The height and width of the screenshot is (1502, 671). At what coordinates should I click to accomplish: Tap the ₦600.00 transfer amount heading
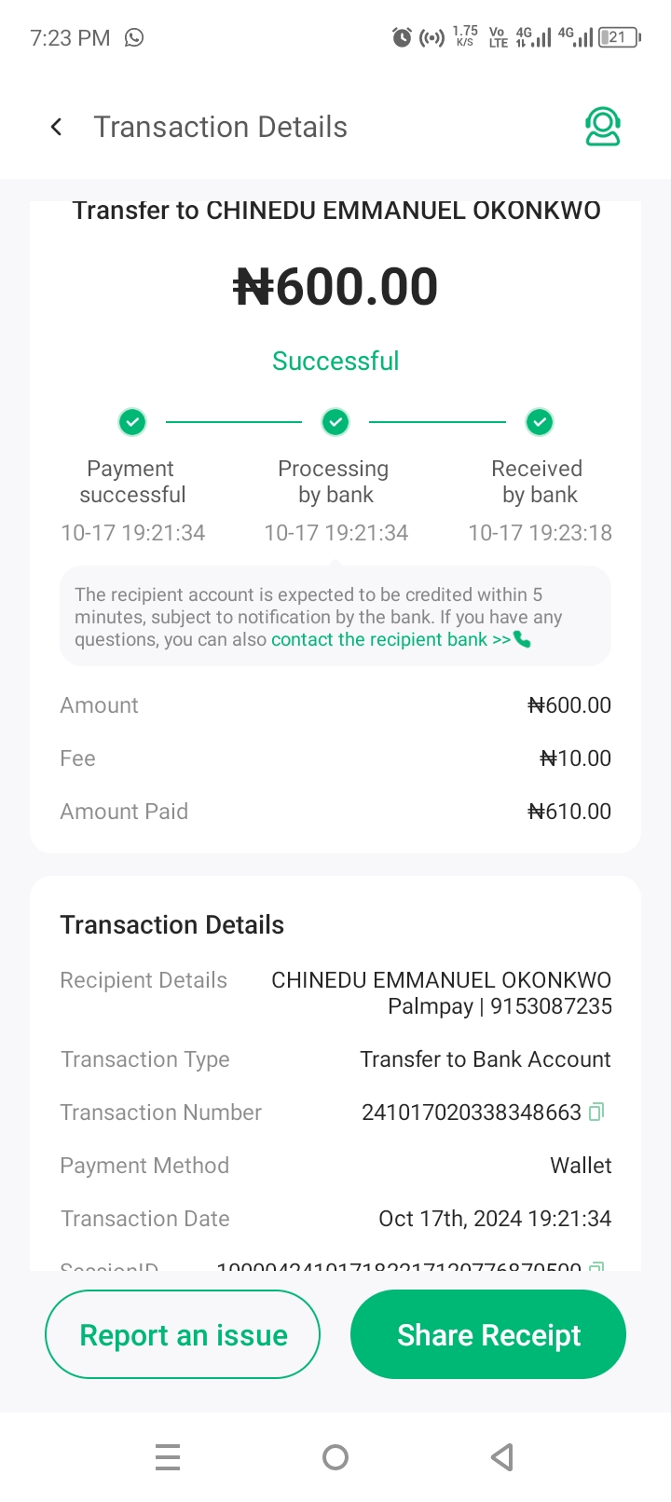coord(335,286)
